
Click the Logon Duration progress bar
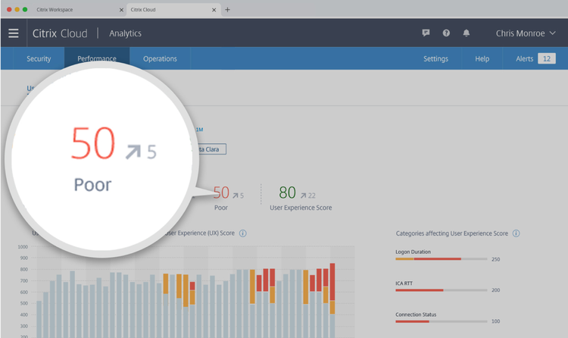click(442, 259)
